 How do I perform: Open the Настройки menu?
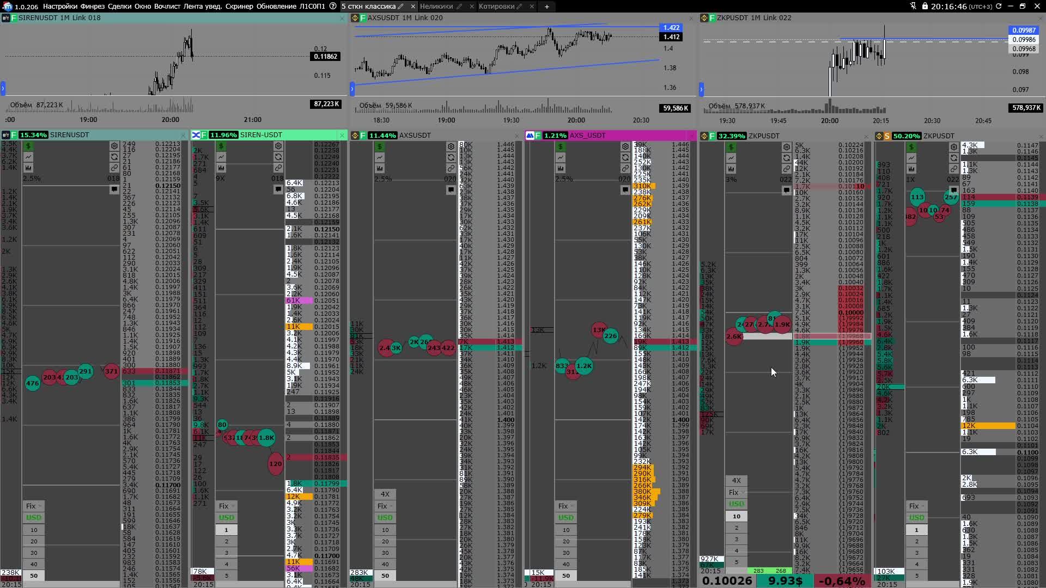59,7
